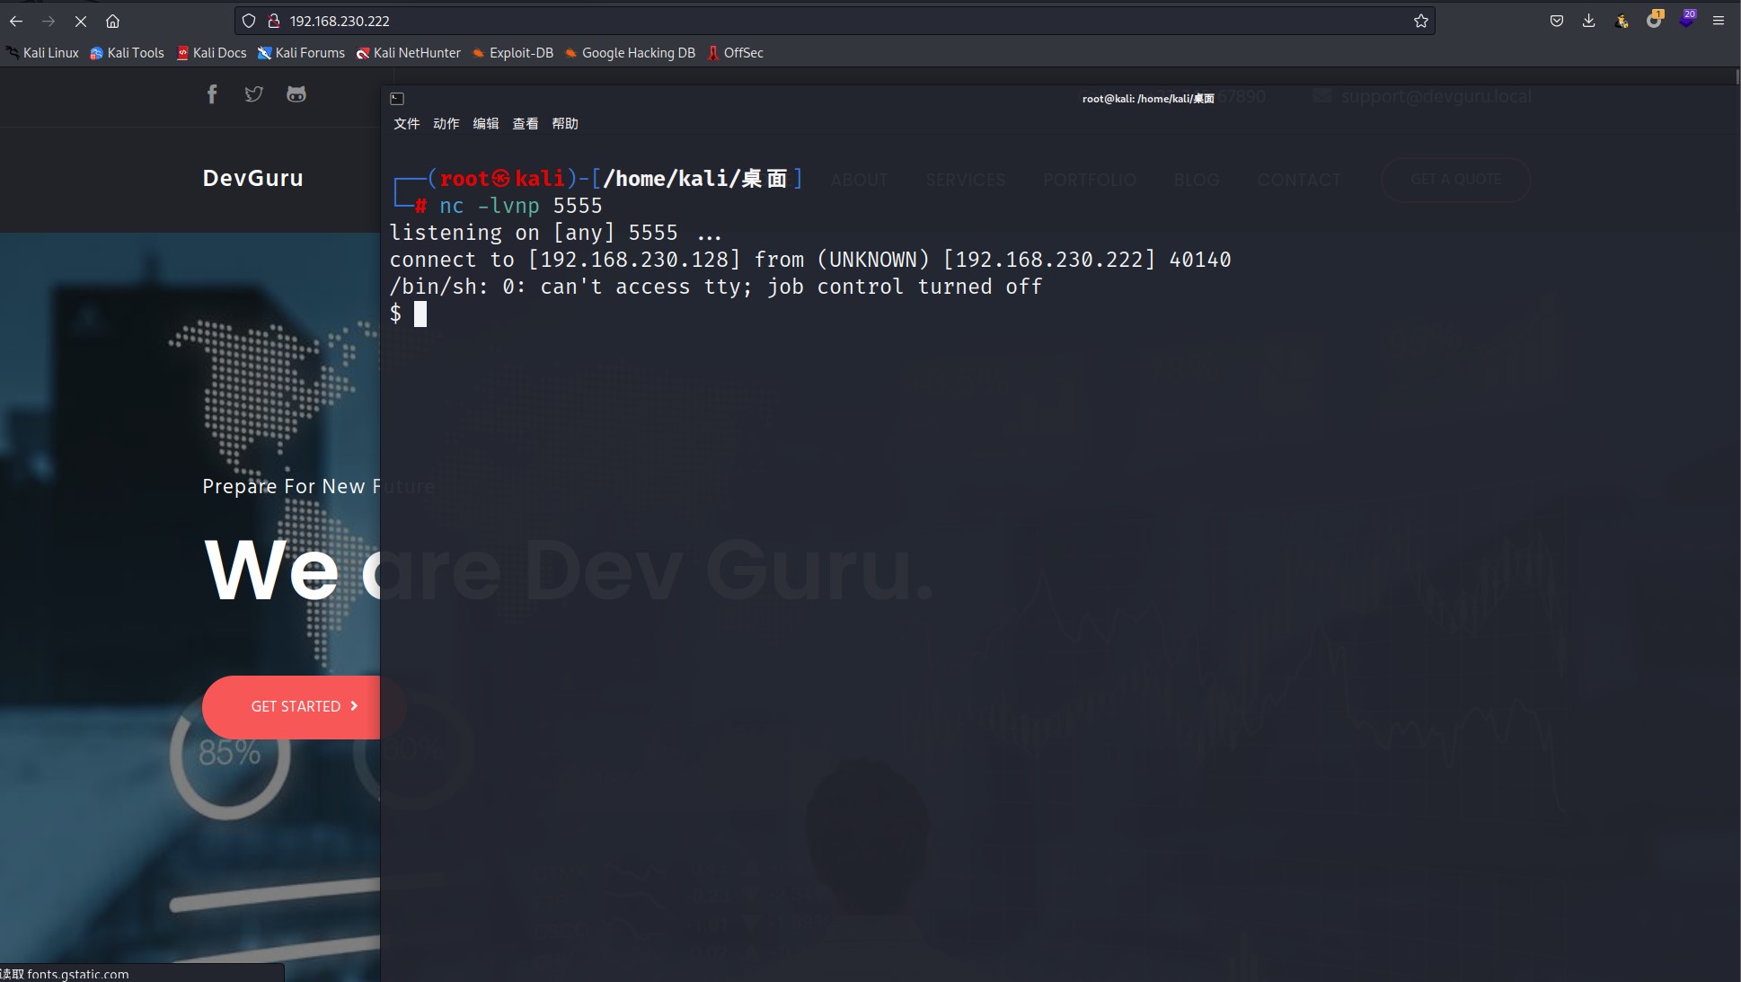Click the extension icon with orange badge
This screenshot has height=982, width=1741.
(x=1654, y=20)
